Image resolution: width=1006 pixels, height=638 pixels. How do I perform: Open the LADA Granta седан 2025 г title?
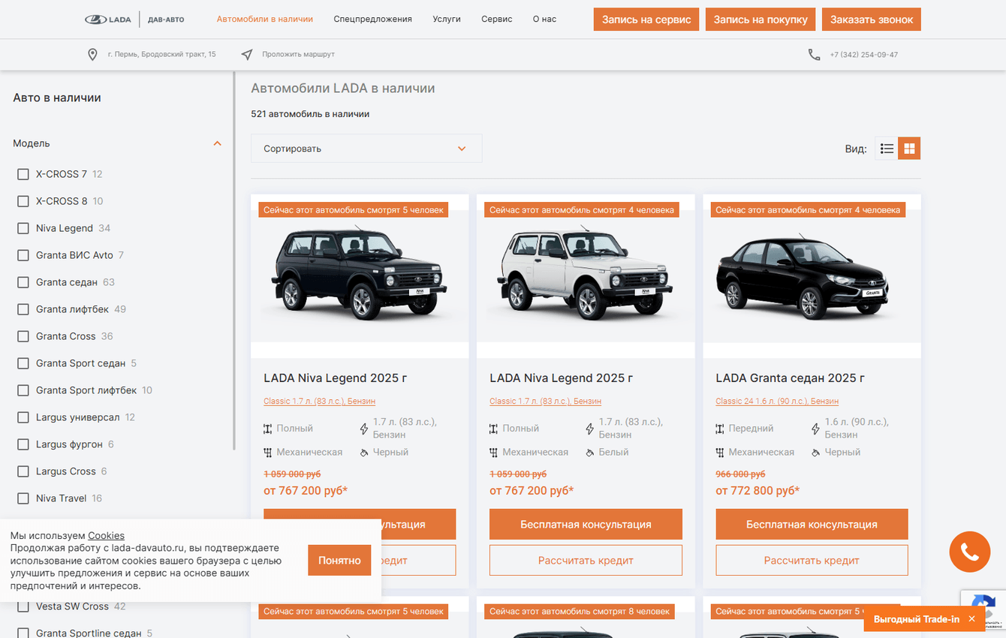pos(790,378)
